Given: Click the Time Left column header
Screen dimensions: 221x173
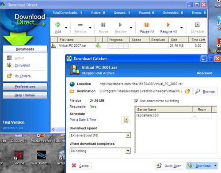Looking at the screenshot, I should (x=198, y=40).
